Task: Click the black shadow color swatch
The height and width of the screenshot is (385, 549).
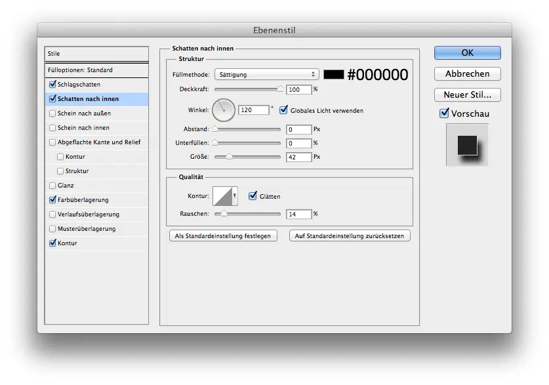Action: [x=333, y=75]
